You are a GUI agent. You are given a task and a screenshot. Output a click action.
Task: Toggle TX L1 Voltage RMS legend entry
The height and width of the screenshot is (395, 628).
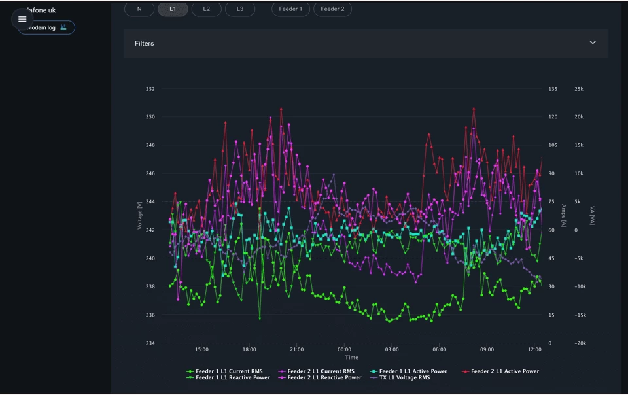tap(404, 378)
